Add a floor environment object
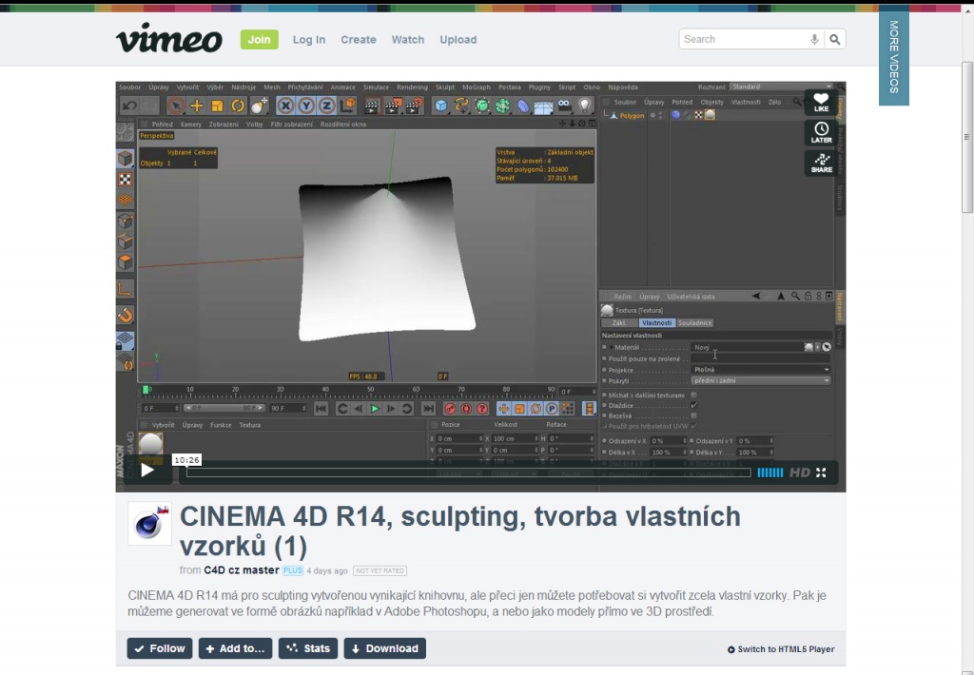The width and height of the screenshot is (974, 675). click(543, 106)
